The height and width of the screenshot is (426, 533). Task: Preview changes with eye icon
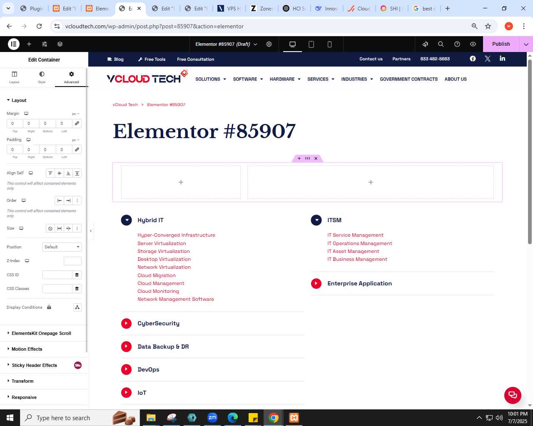tap(473, 44)
